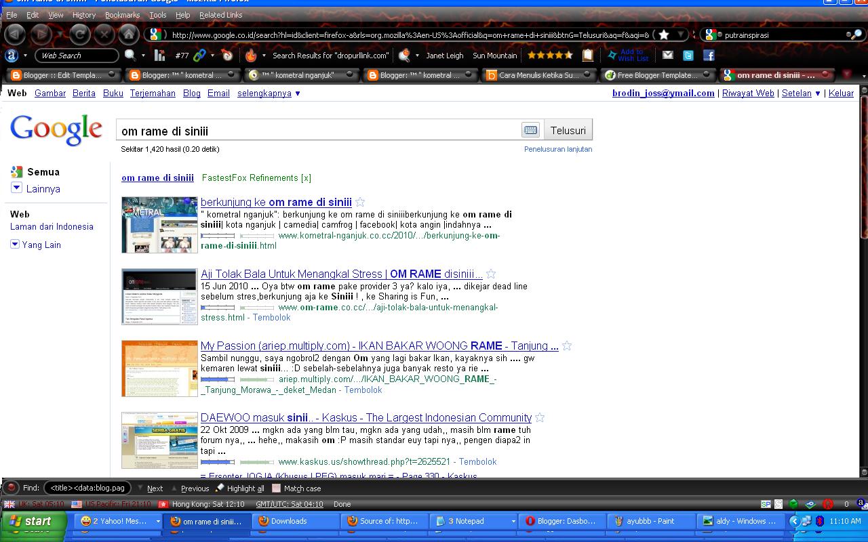The image size is (868, 542).
Task: Sign out using the Keluar link
Action: coord(841,93)
